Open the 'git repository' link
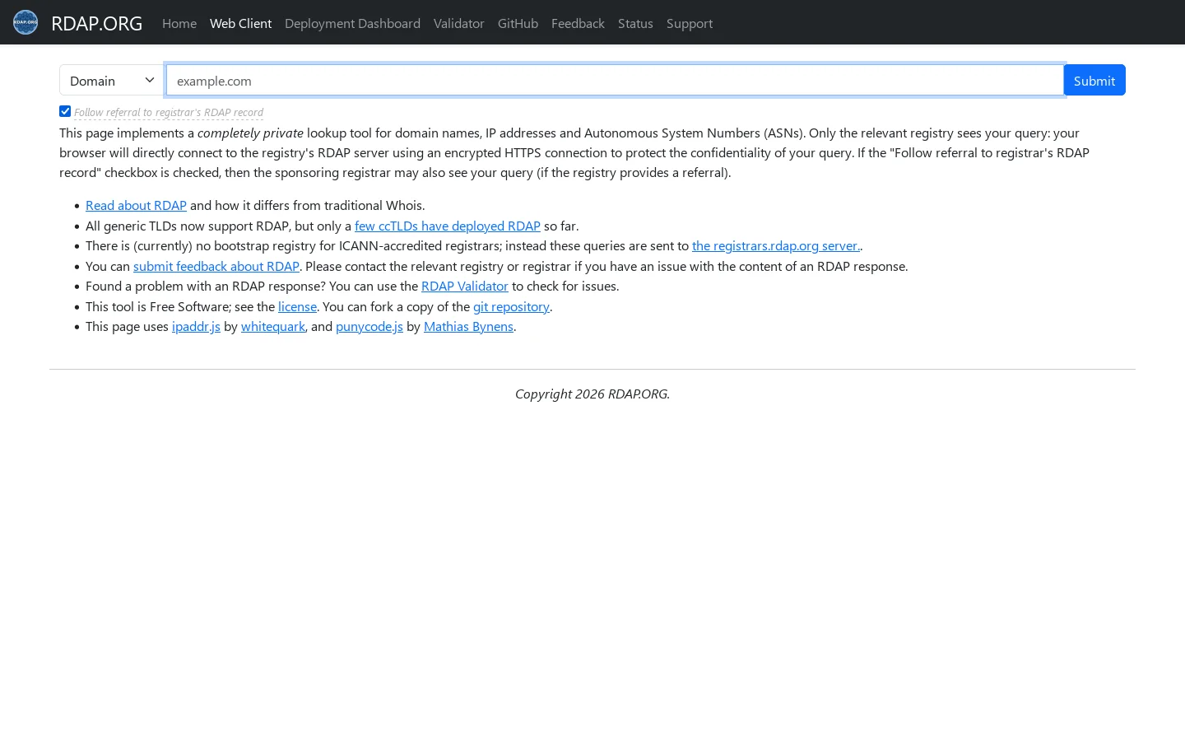This screenshot has height=741, width=1185. coord(511,306)
